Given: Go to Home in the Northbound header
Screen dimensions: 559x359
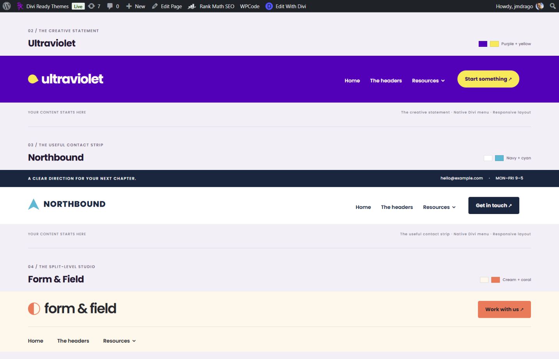Looking at the screenshot, I should 363,207.
